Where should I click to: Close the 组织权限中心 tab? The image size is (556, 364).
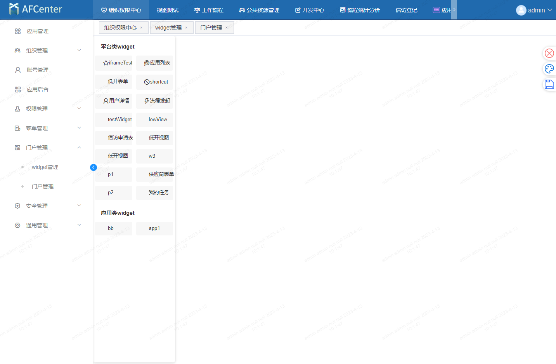(141, 28)
